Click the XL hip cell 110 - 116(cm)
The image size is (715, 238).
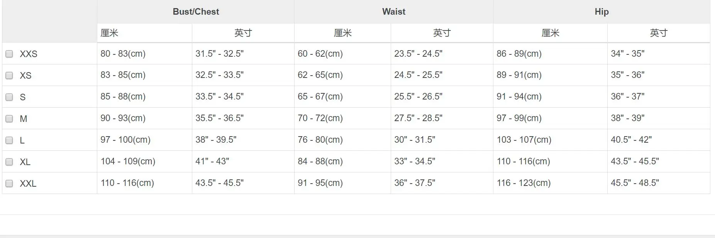coord(523,161)
